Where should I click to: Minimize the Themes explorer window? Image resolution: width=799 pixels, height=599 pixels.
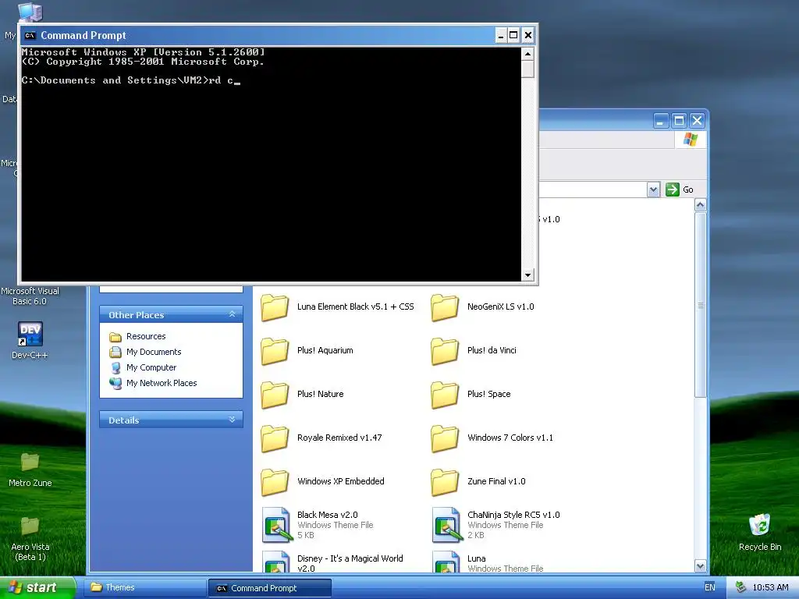click(x=661, y=121)
